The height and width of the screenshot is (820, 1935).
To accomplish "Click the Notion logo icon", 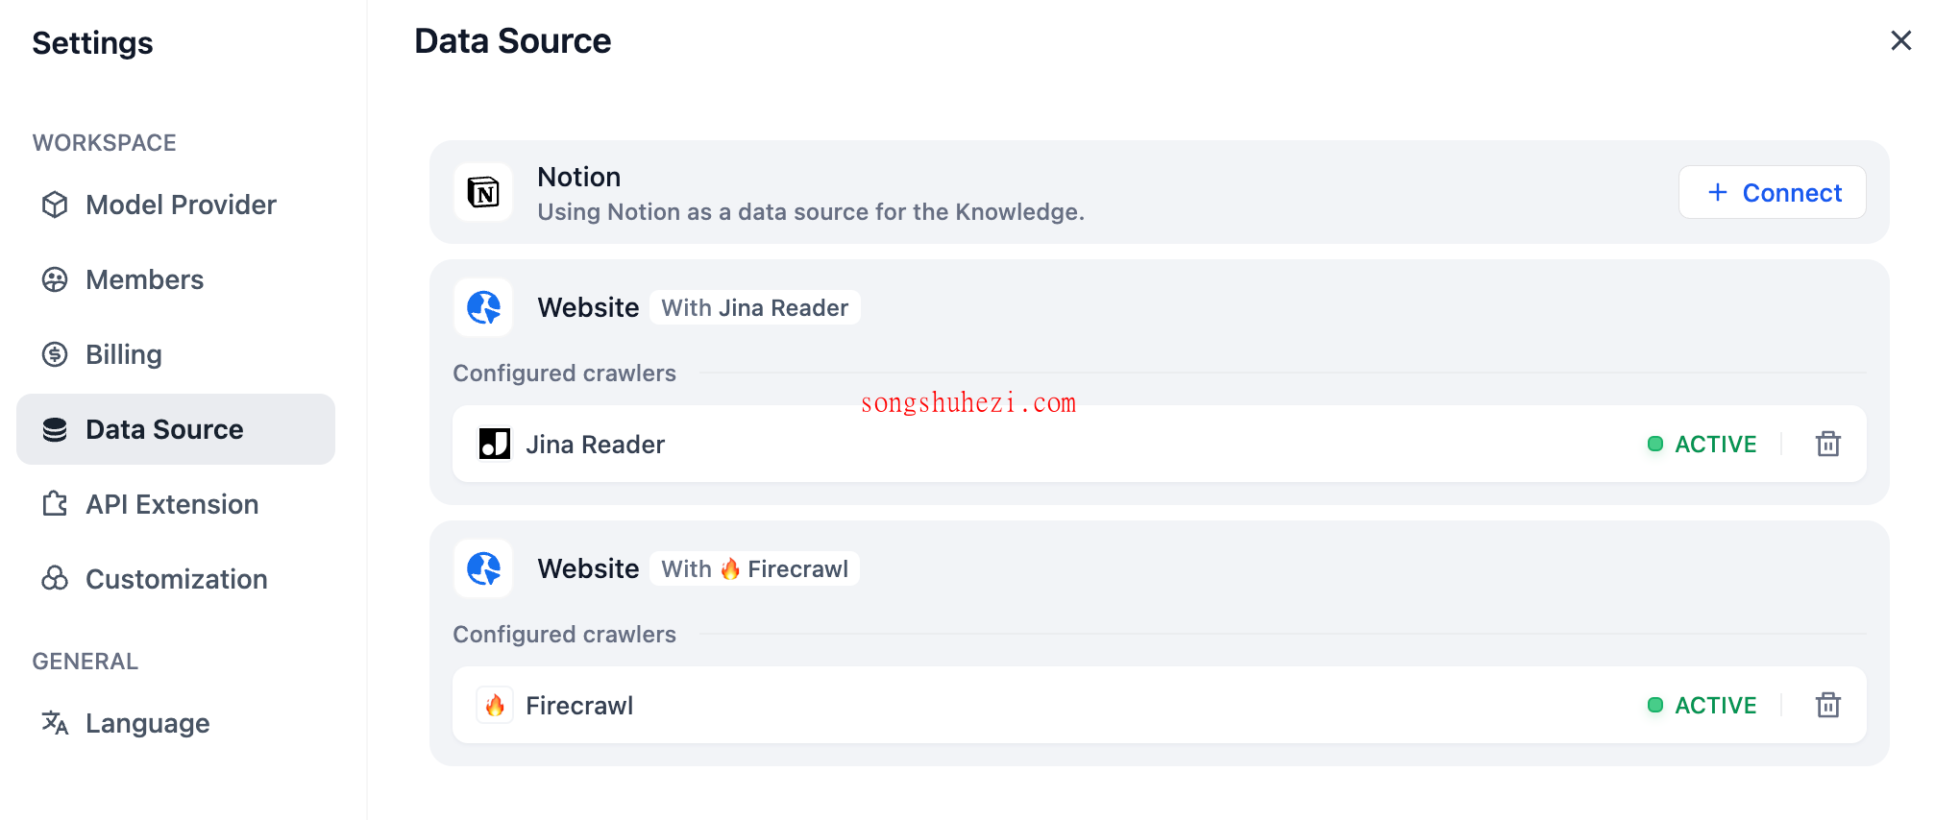I will 483,192.
